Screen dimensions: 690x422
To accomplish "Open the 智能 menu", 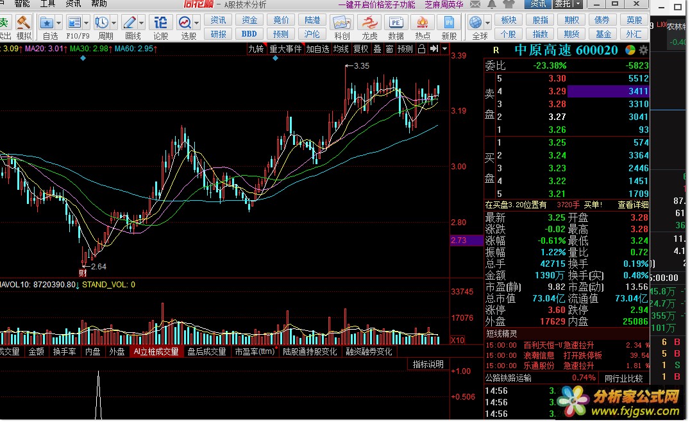I will (x=22, y=4).
